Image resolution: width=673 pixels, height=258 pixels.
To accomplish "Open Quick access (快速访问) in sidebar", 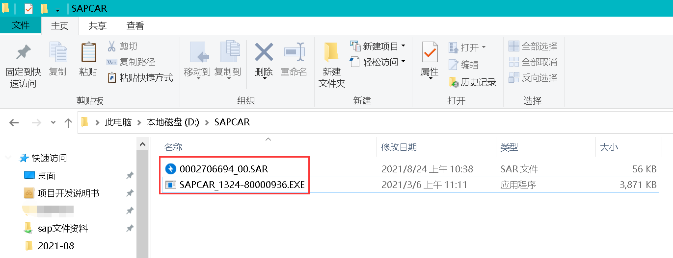I will (x=49, y=158).
